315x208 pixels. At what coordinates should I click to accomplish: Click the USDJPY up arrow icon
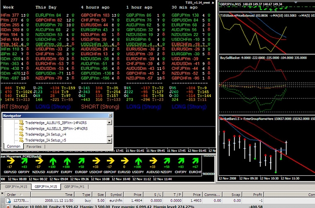click(x=138, y=161)
